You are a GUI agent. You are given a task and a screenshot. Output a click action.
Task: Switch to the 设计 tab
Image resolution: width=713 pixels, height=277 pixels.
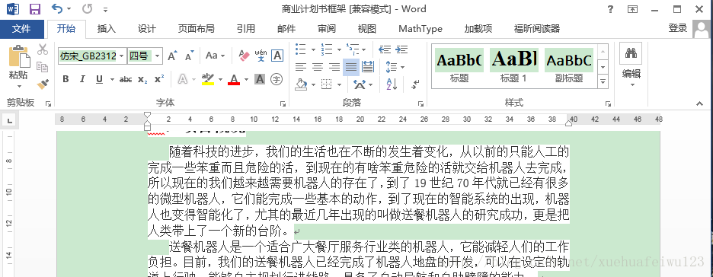147,29
